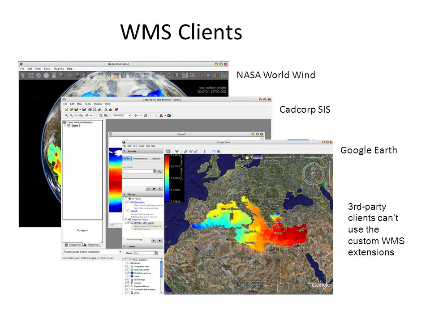Screen dimensions: 430x322
Task: Click blue globe icon in World Wind toolbar
Action: coord(39,75)
